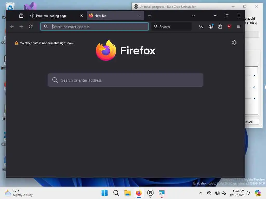Open network status tray icon
The image size is (266, 199).
(x=217, y=193)
